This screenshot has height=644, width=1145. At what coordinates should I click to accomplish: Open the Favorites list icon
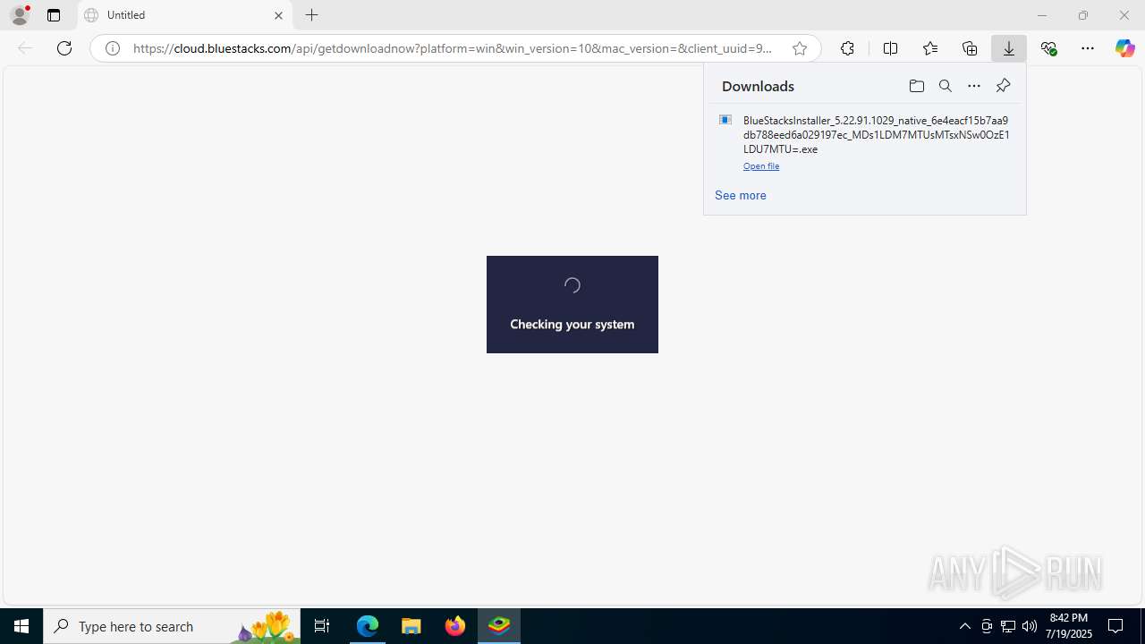(930, 48)
